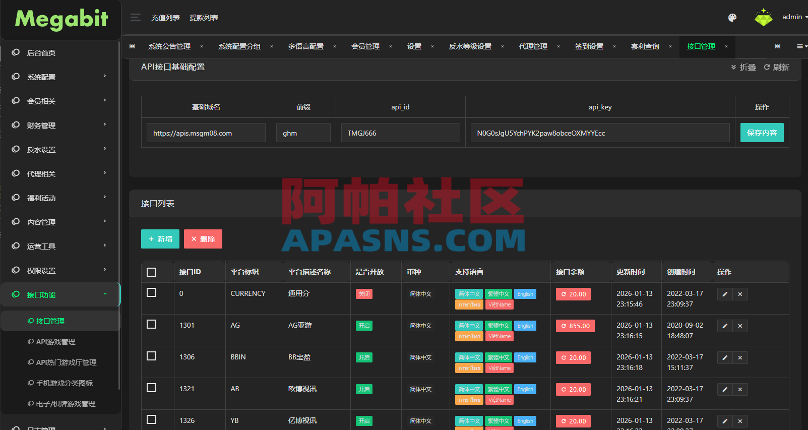This screenshot has height=430, width=808.
Task: Delete the CURRENCY row with x icon
Action: 740,294
